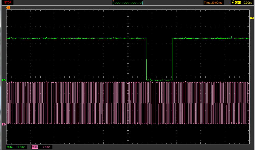Click the 0.00uV trigger level readout
Screen dimensions: 255x150
pyautogui.click(x=248, y=3)
